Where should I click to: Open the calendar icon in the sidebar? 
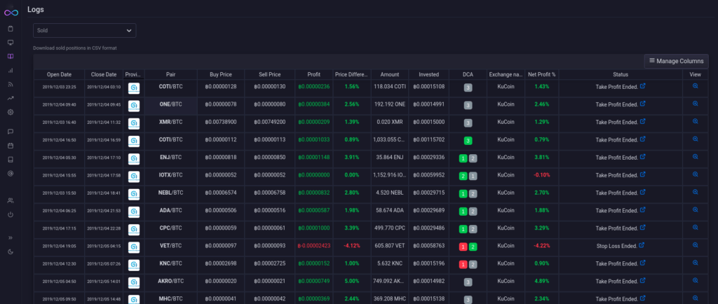tap(10, 146)
